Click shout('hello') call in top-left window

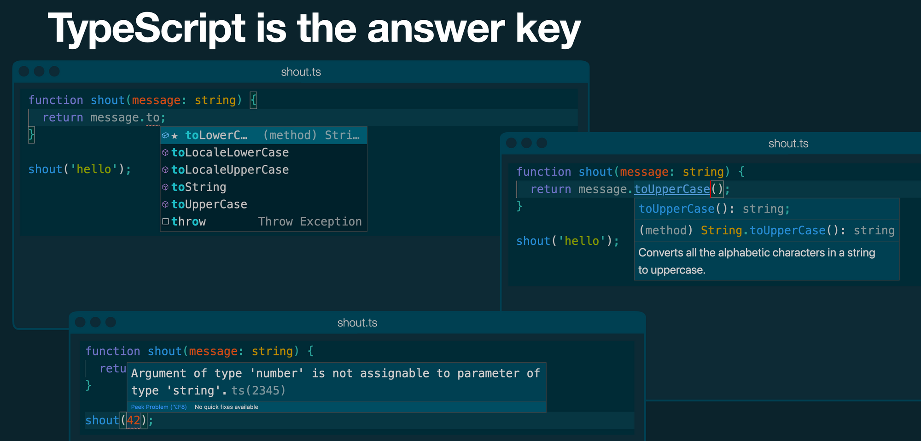click(x=80, y=169)
